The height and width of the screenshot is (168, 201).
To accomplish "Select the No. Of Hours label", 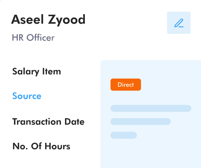I will [x=41, y=146].
